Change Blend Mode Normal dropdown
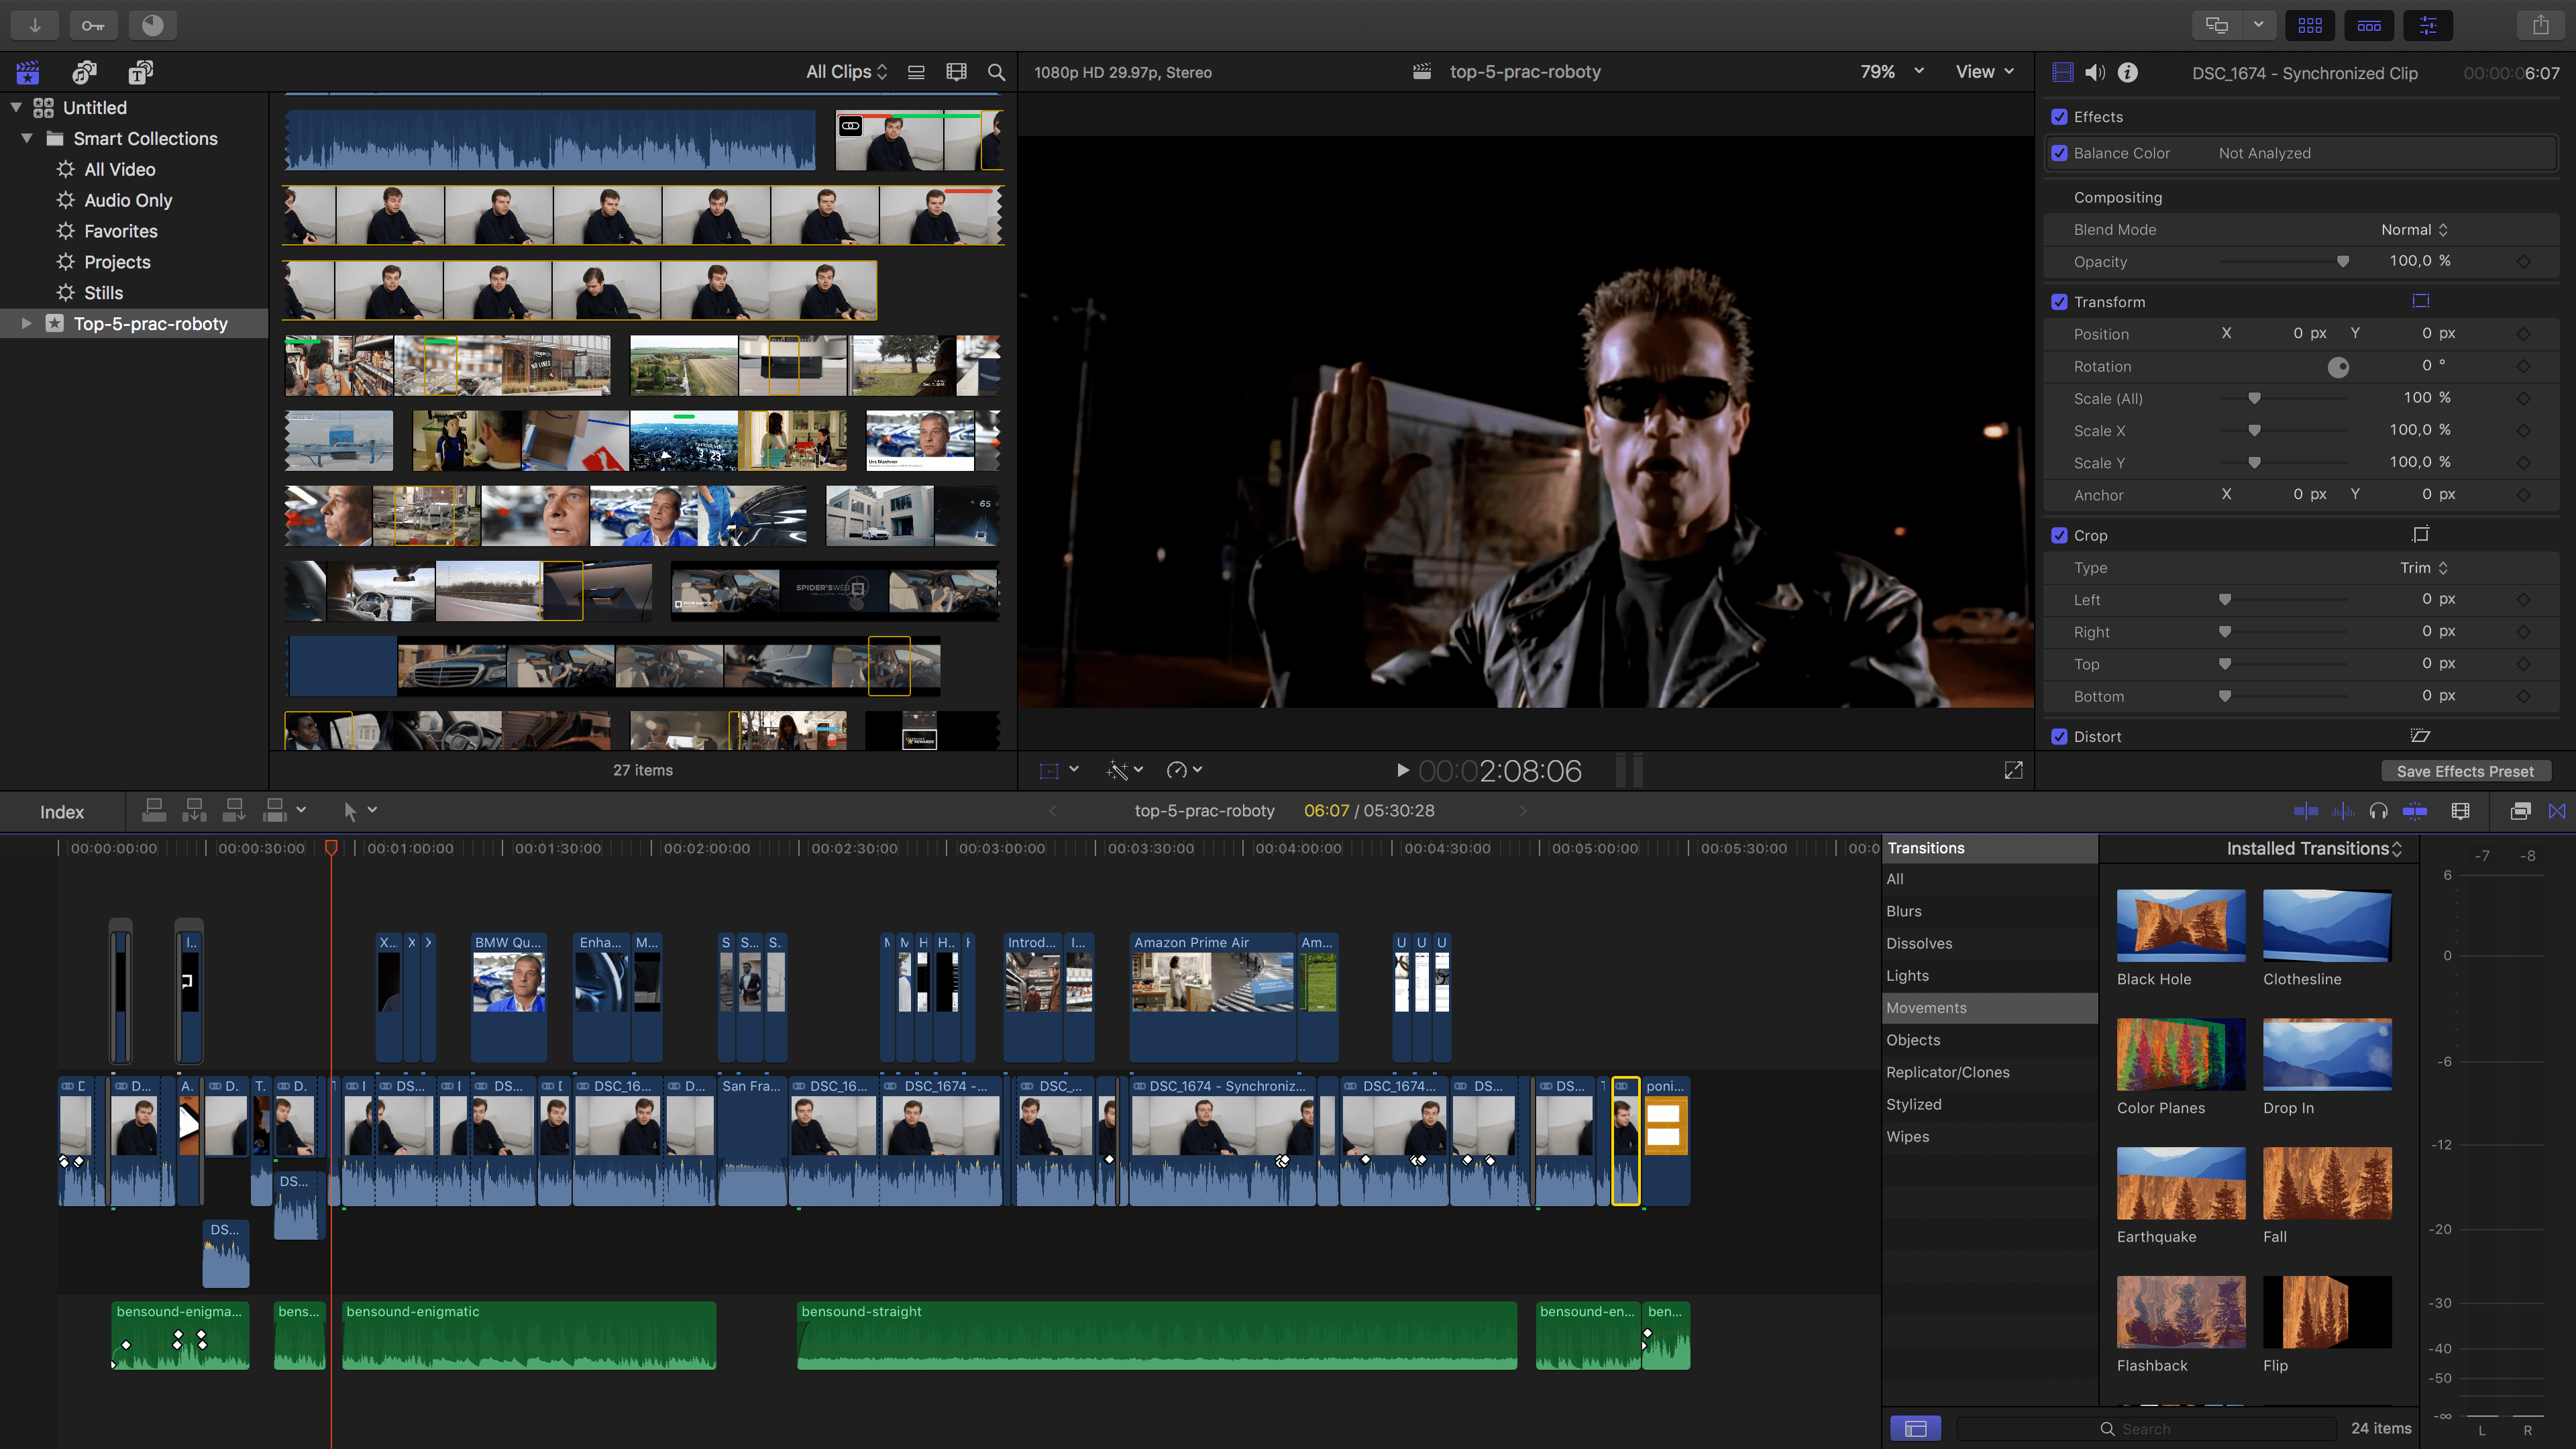Screen dimensions: 2576x1449 (x=2414, y=230)
